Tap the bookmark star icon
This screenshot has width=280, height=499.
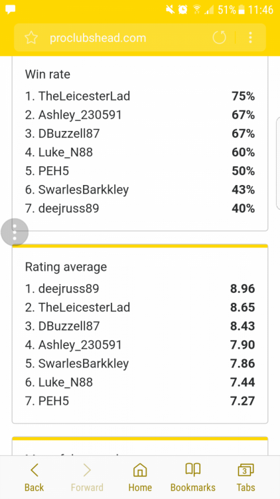(31, 38)
